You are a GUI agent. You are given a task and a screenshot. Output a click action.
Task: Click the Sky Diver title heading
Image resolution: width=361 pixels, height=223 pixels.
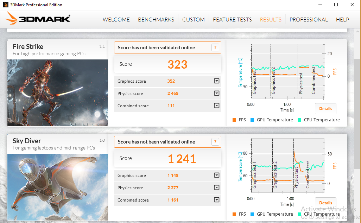pyautogui.click(x=27, y=141)
